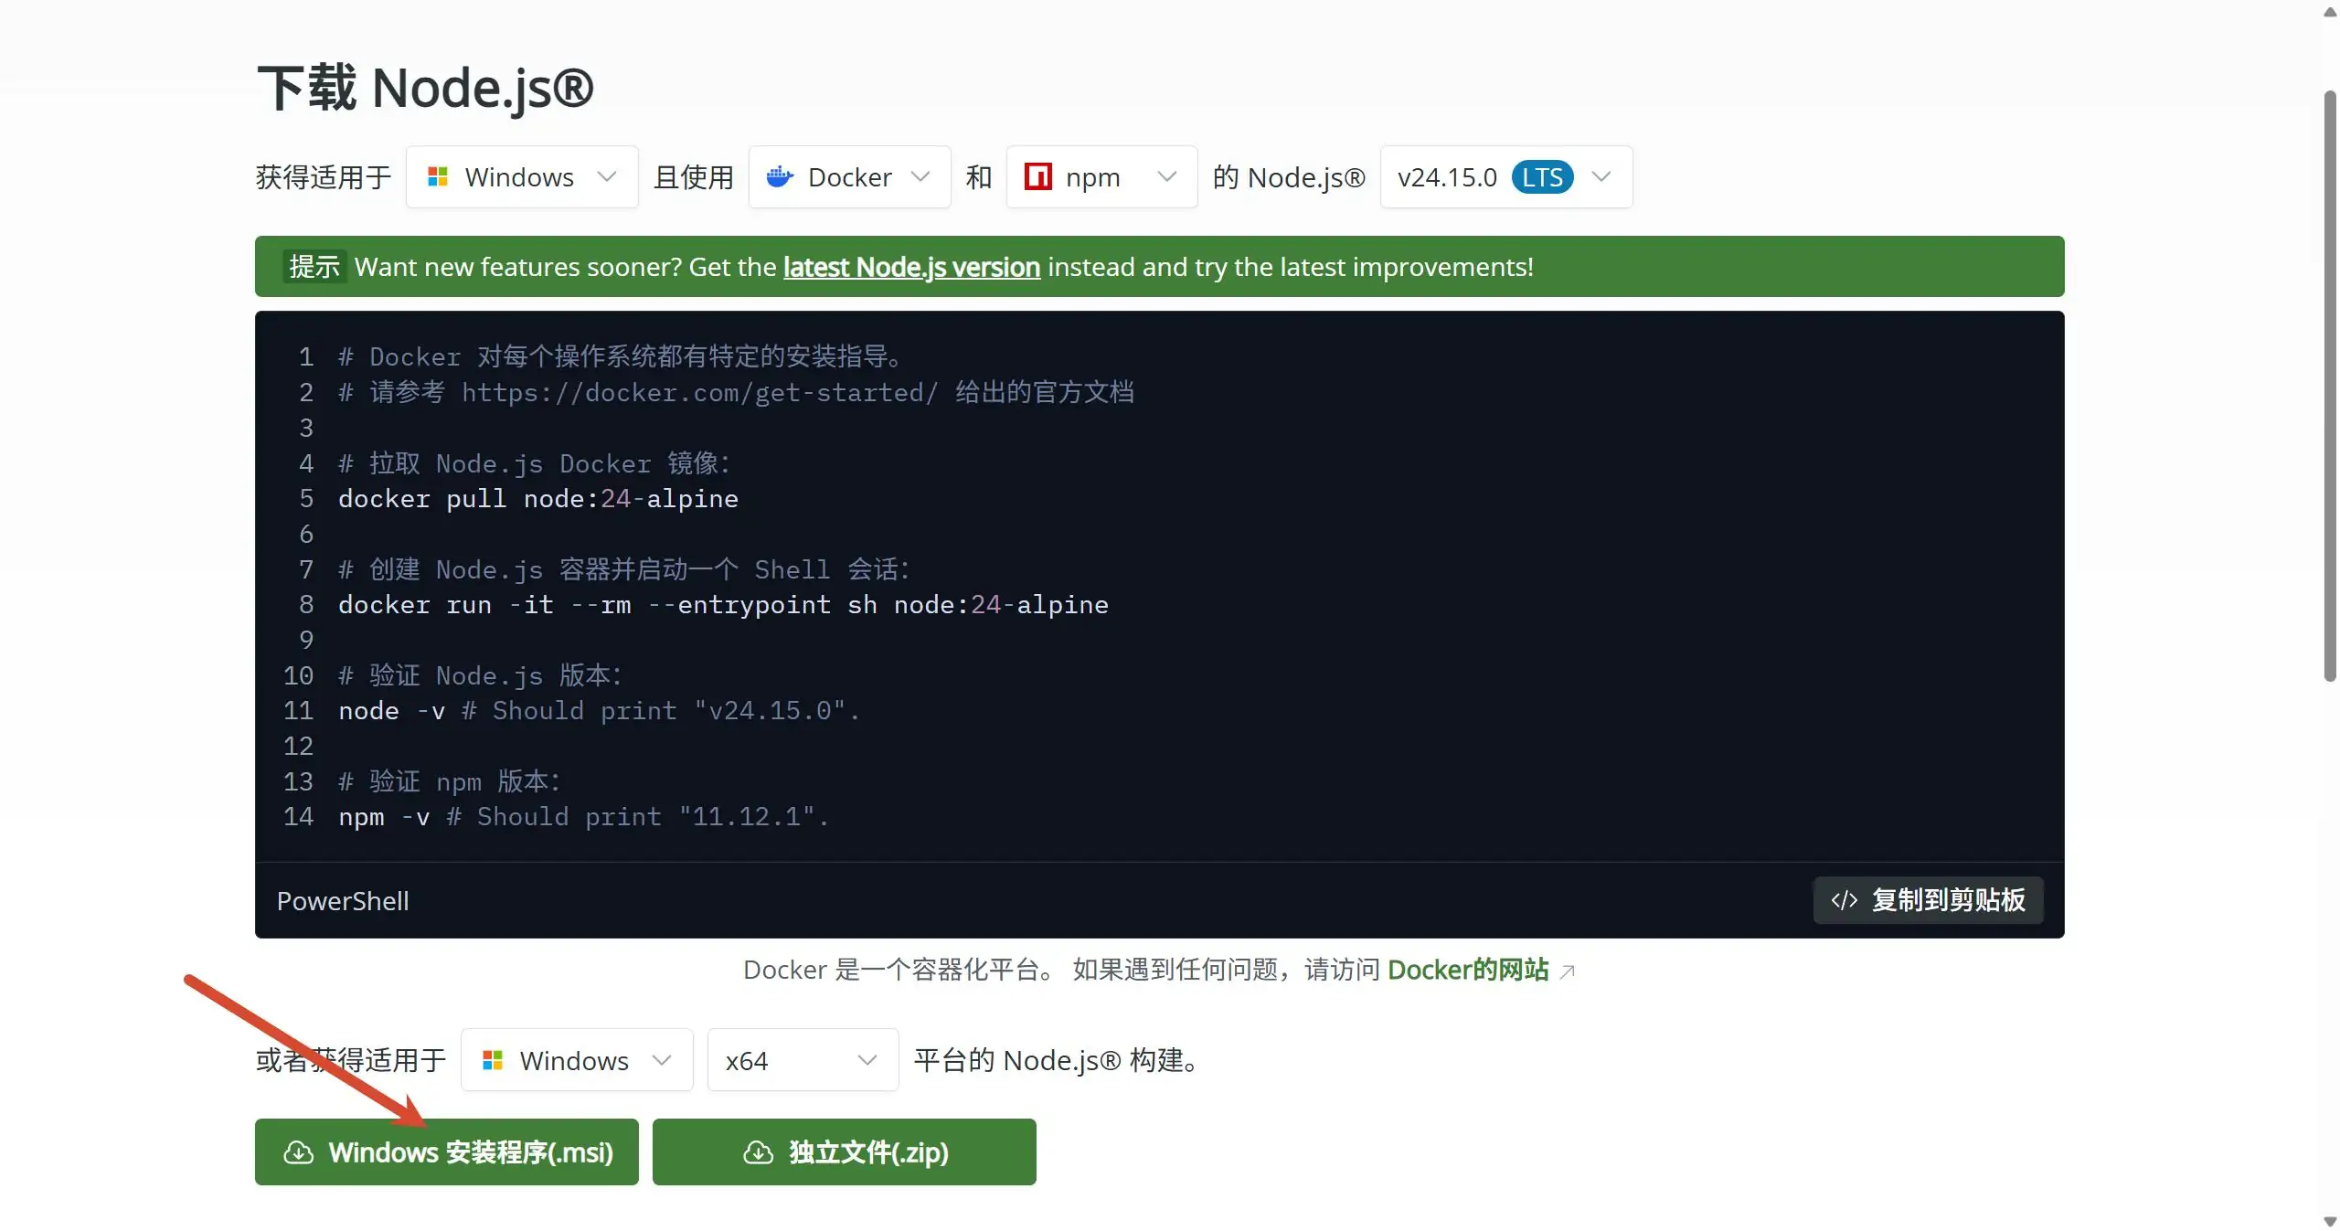This screenshot has height=1231, width=2340.
Task: Click the line node -v Should print v24.15.0
Action: (599, 711)
